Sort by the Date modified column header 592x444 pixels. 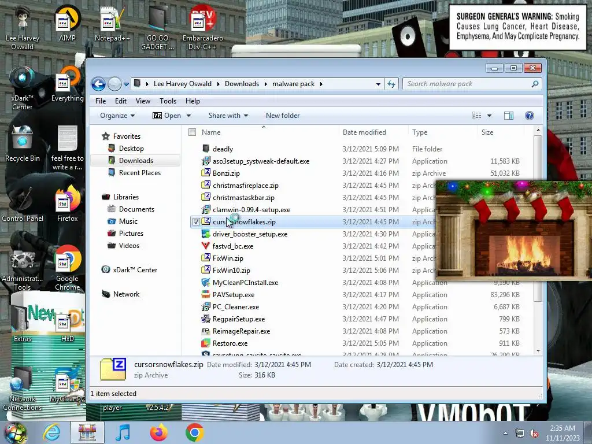373,132
